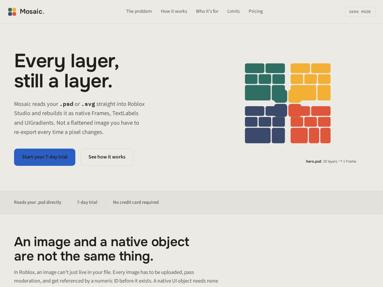Click '7-day trial' text in the strip
The width and height of the screenshot is (383, 287).
click(87, 202)
